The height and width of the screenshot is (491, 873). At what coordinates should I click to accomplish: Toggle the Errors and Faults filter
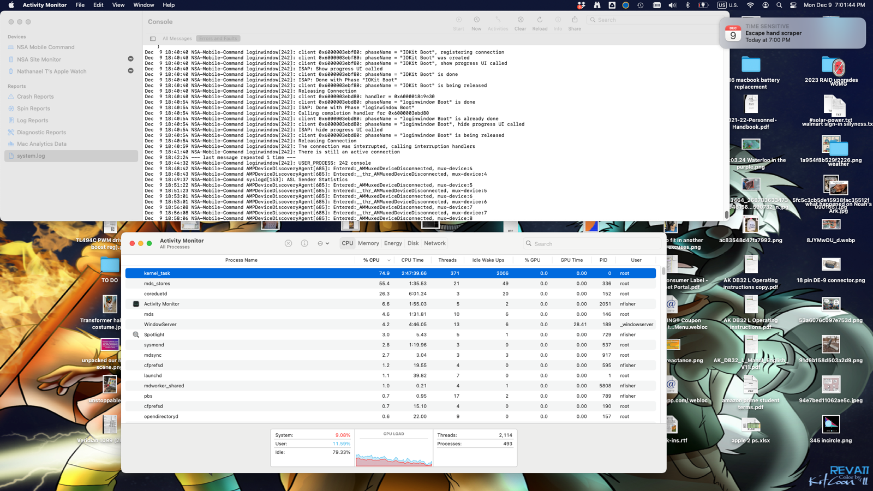(218, 39)
